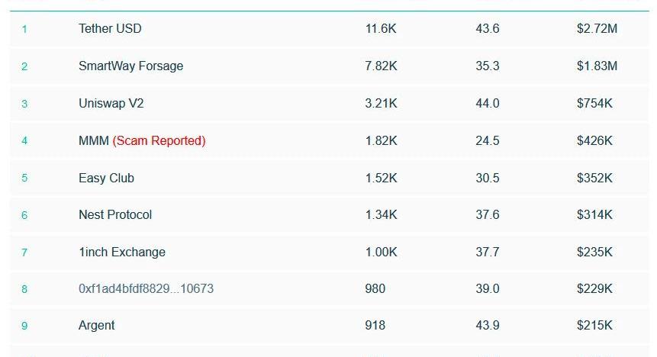
Task: Click rank number 8
Action: 24,290
